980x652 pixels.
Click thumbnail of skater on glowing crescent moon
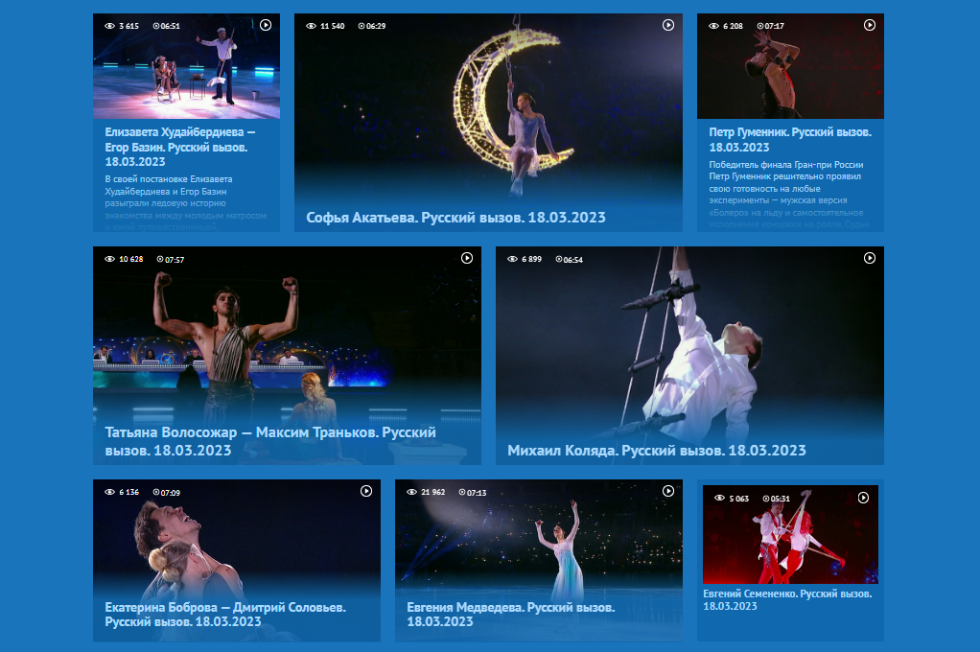(488, 105)
